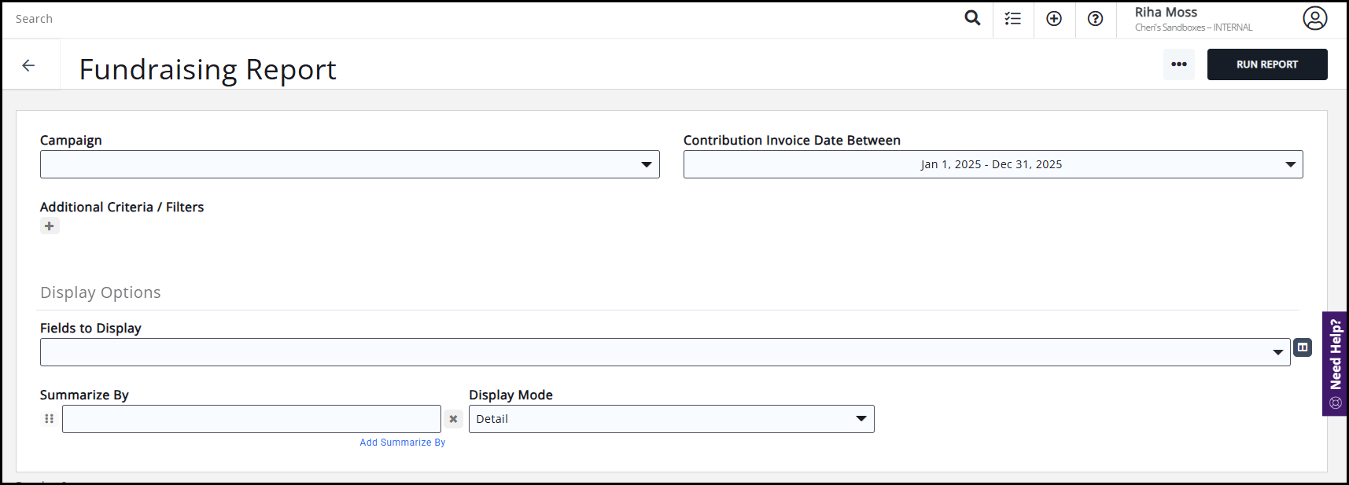Open the field column chooser icon
1349x485 pixels.
pyautogui.click(x=1303, y=347)
